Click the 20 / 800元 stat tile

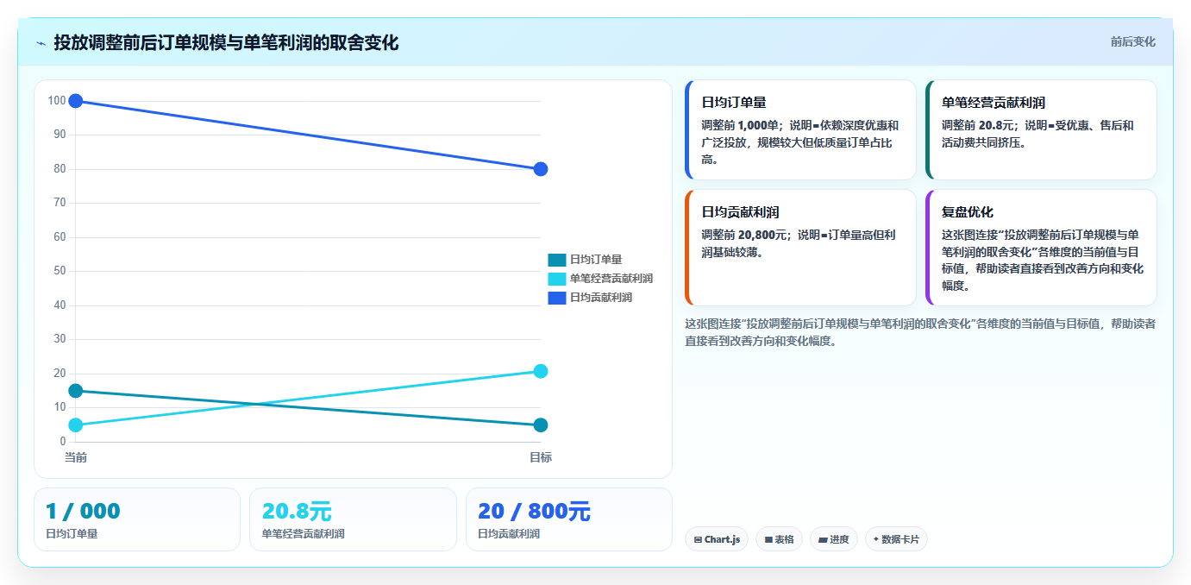tap(569, 519)
